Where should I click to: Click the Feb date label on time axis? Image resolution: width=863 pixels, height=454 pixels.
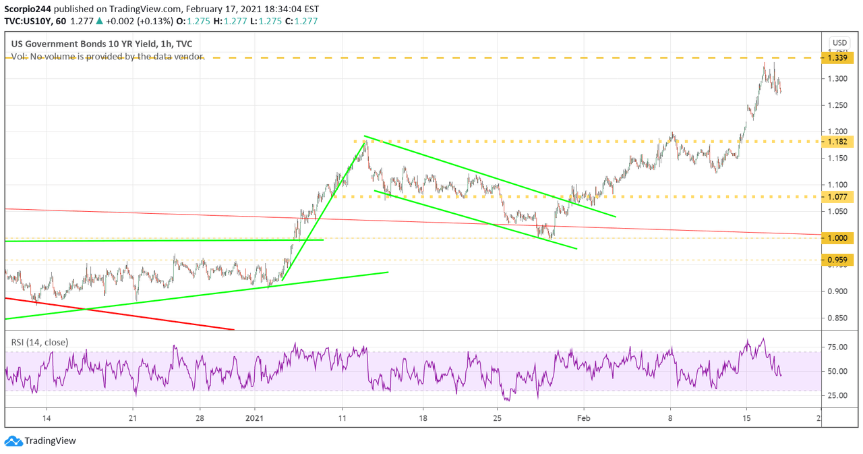584,418
